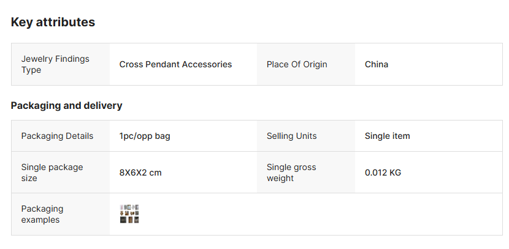
Task: Open the Packaging examples thumbnail image
Action: (129, 214)
